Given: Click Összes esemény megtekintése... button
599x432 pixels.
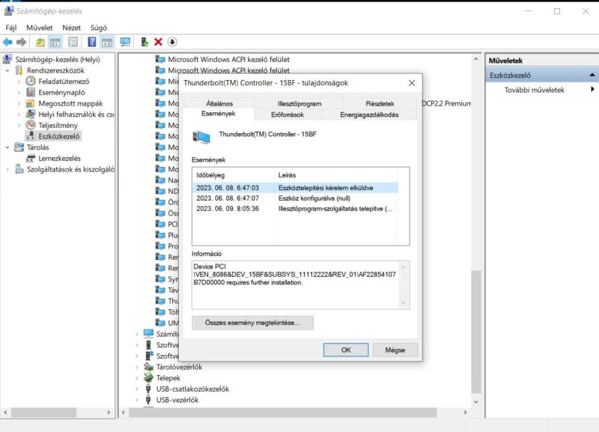Looking at the screenshot, I should tap(252, 323).
